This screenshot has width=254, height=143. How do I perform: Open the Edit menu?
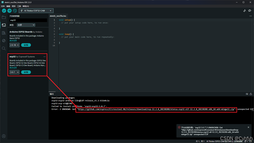[x=8, y=6]
